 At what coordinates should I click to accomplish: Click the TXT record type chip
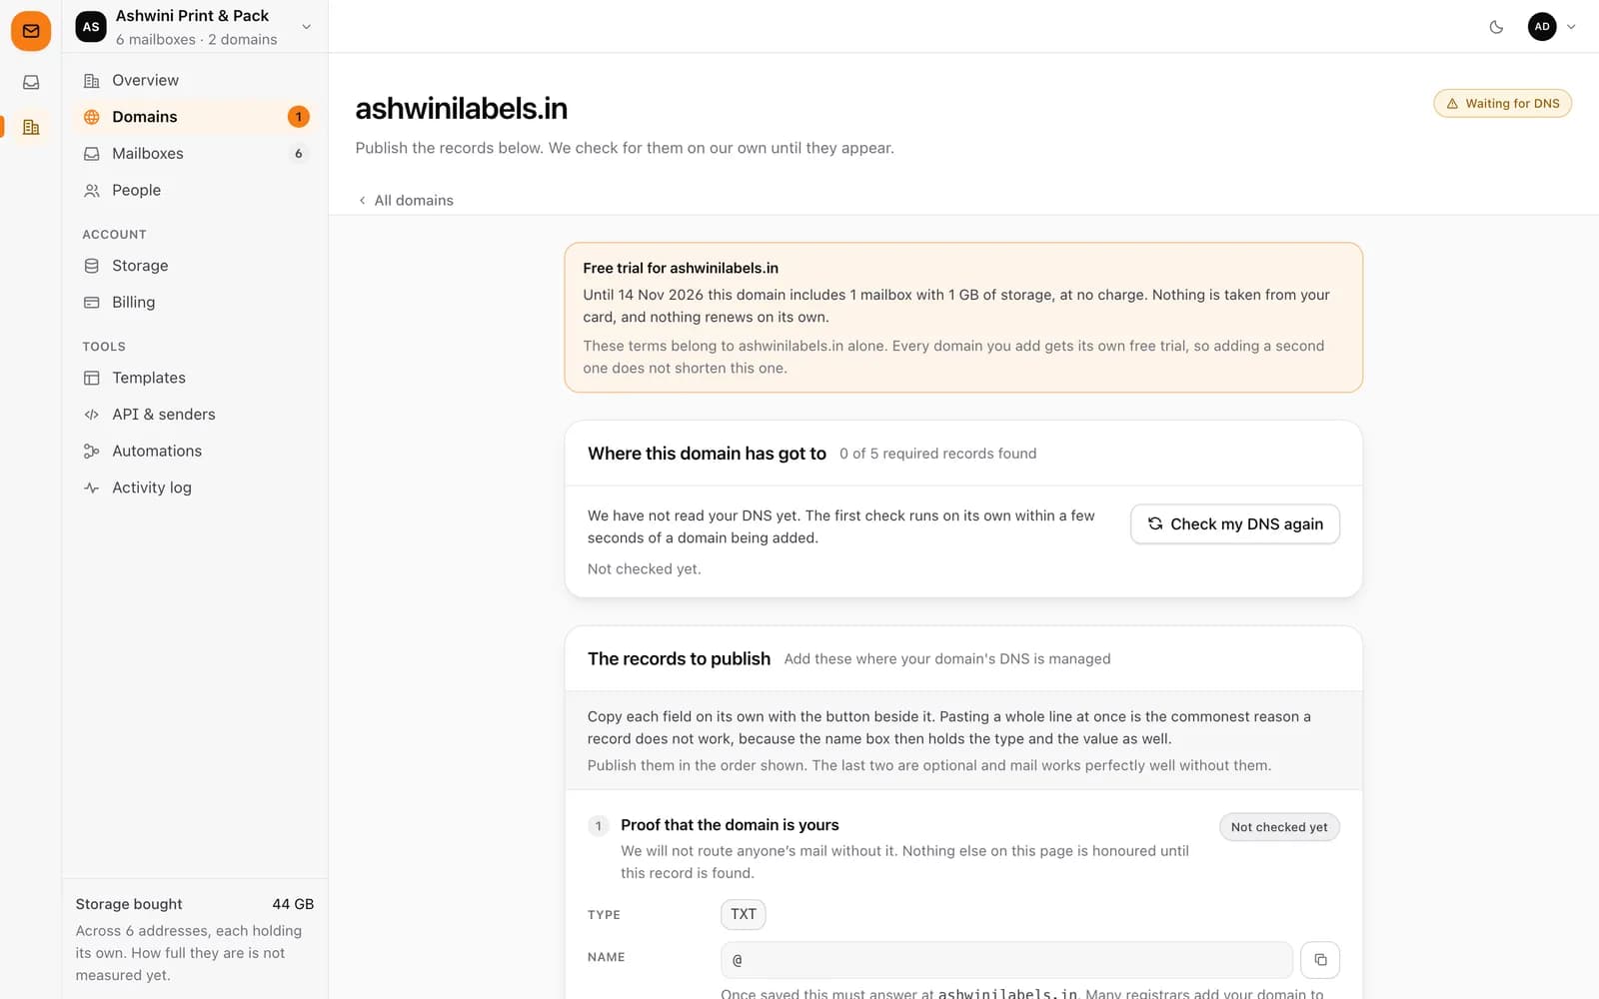[x=744, y=914]
